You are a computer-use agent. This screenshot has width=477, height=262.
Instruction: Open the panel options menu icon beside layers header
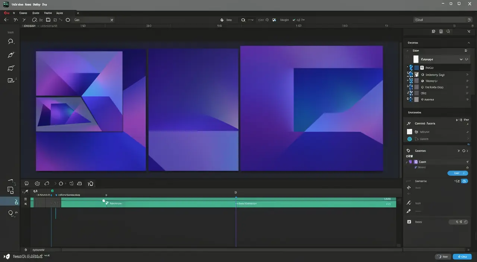tap(465, 50)
